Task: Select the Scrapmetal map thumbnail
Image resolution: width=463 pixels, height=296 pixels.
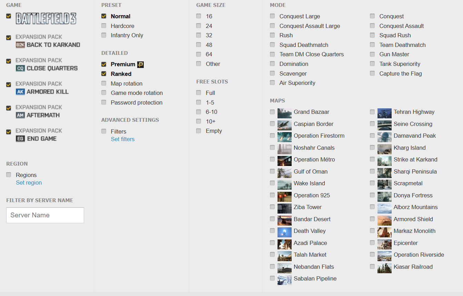Action: point(384,185)
